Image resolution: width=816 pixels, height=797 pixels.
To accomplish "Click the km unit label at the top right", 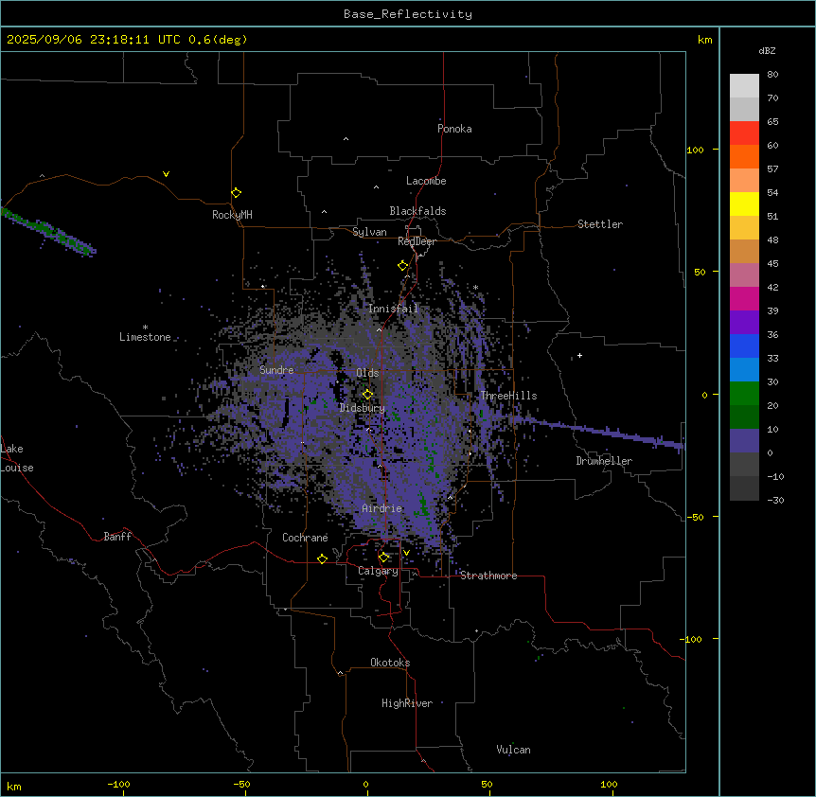I will tap(704, 40).
